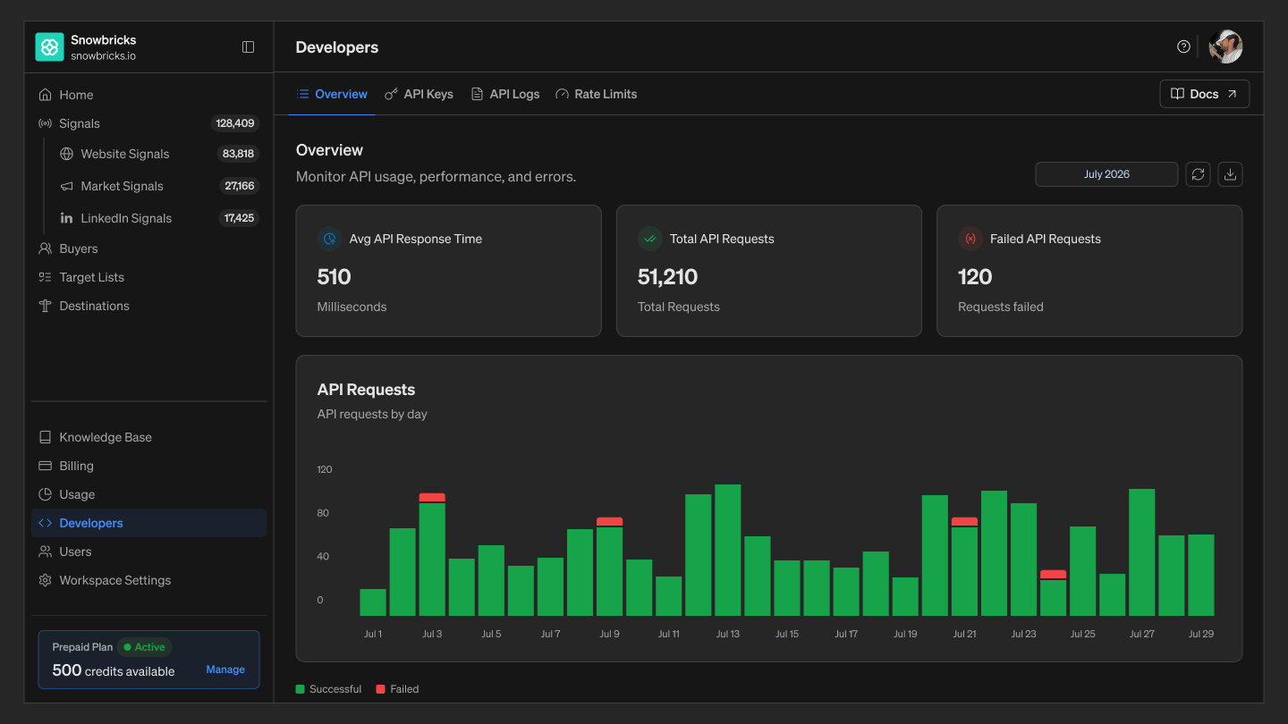Click the Users icon in sidebar
Viewport: 1288px width, 724px height.
click(x=46, y=551)
